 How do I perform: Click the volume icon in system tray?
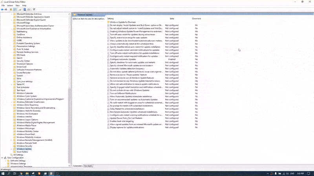tap(287, 174)
